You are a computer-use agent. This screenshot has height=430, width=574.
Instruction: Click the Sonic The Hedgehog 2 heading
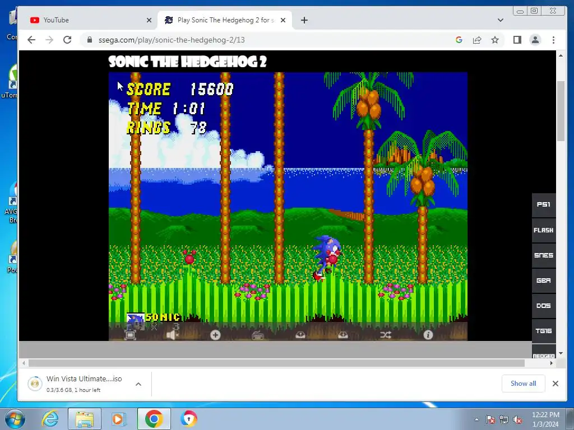[x=187, y=62]
